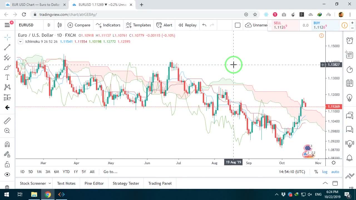
Task: Open Windows Start menu
Action: (x=7, y=194)
